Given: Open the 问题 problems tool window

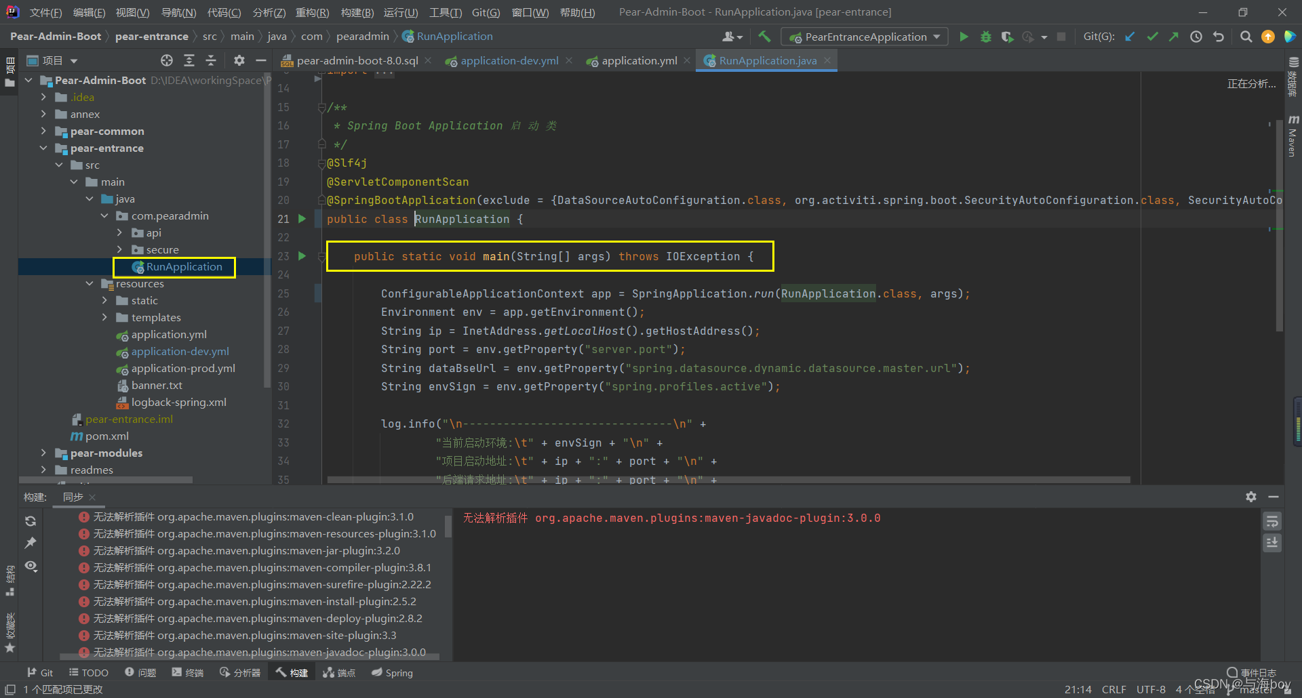Looking at the screenshot, I should click(x=140, y=672).
